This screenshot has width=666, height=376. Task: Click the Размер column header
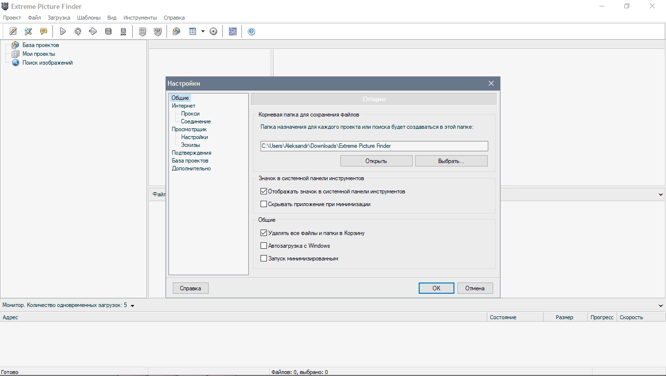point(565,317)
